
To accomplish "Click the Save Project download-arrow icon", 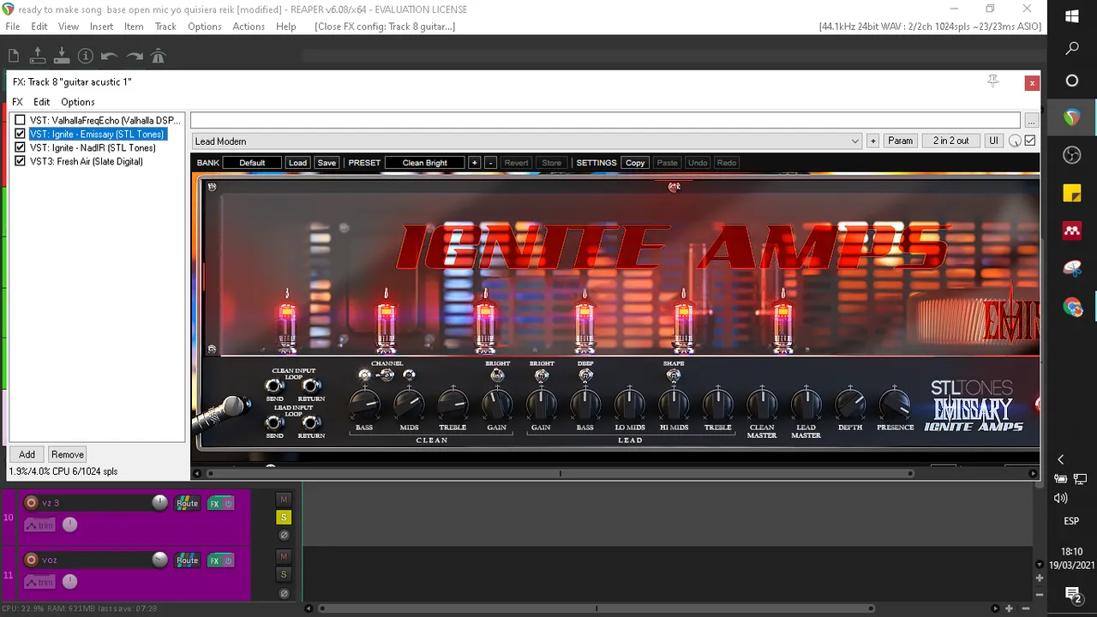I will (62, 56).
